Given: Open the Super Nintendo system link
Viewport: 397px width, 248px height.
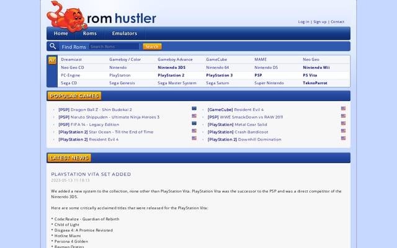Looking at the screenshot, I should [269, 83].
